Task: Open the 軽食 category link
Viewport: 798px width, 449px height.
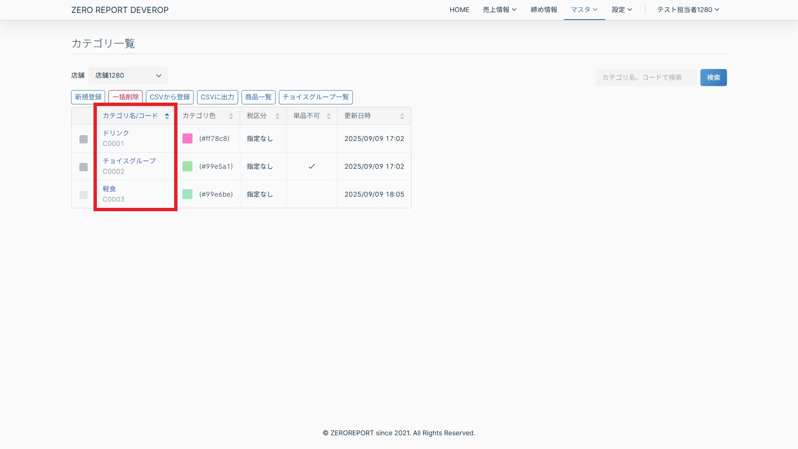Action: point(109,189)
